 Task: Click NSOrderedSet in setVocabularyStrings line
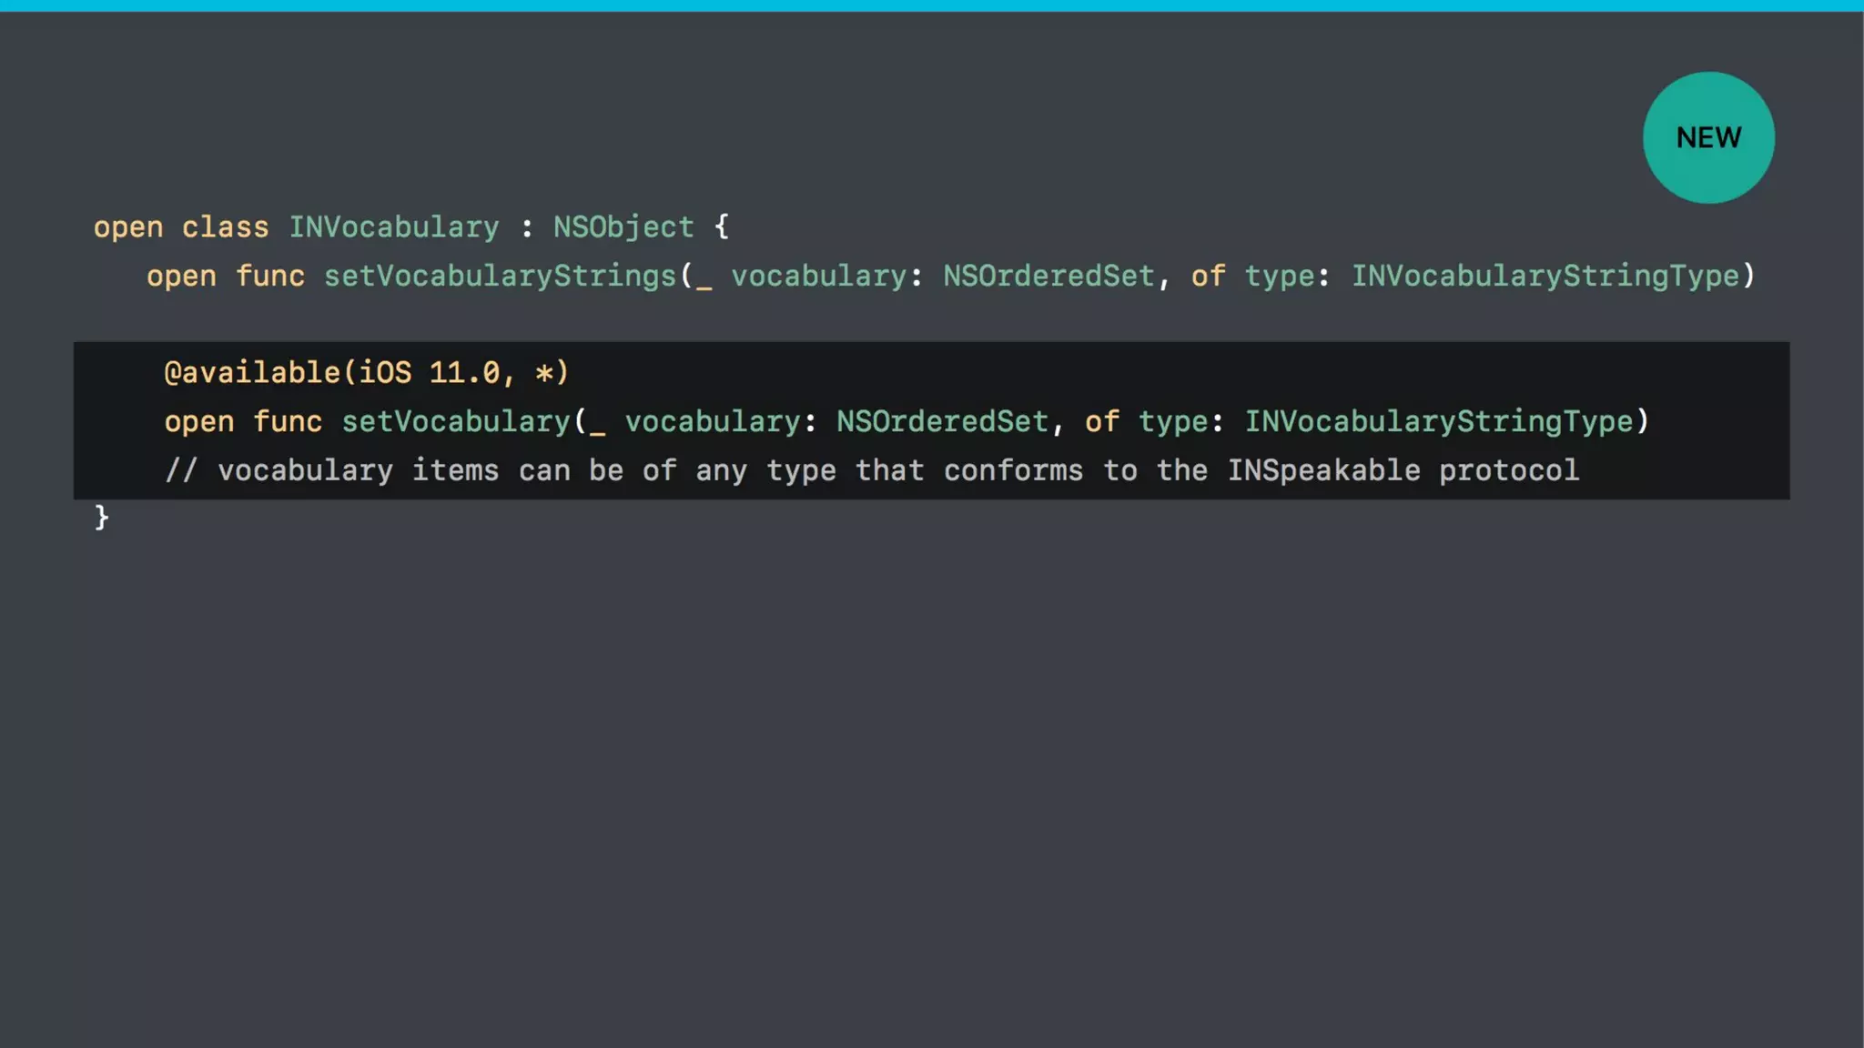click(1048, 276)
